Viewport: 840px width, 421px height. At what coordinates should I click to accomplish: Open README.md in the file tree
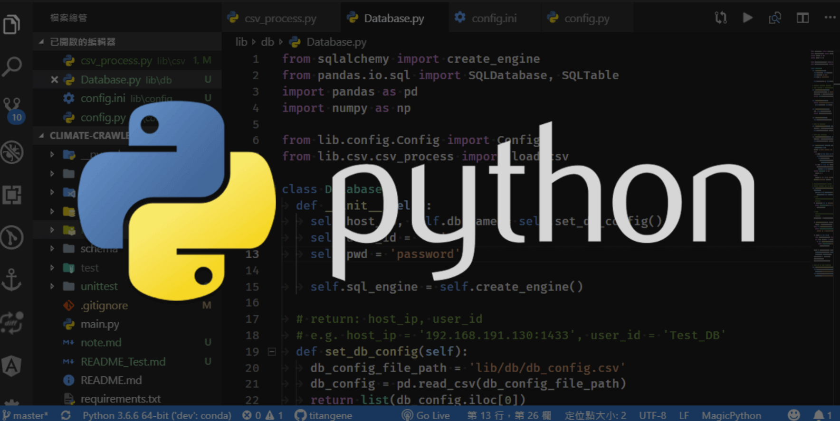tap(127, 380)
